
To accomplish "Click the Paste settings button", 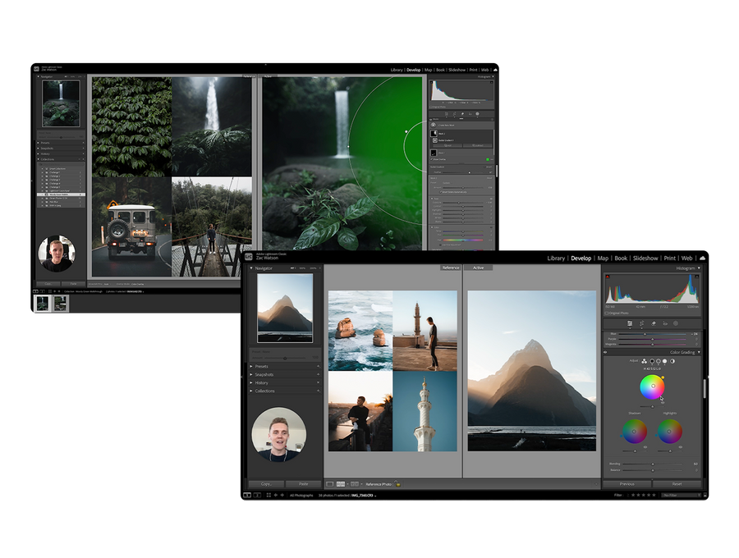I will (302, 483).
